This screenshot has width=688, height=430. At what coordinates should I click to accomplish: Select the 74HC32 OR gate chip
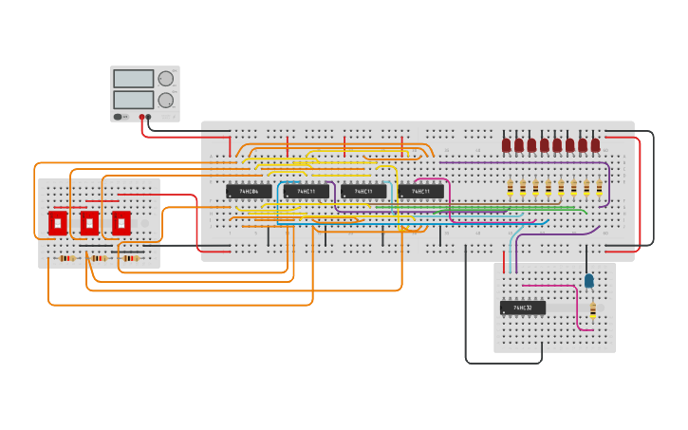(523, 308)
